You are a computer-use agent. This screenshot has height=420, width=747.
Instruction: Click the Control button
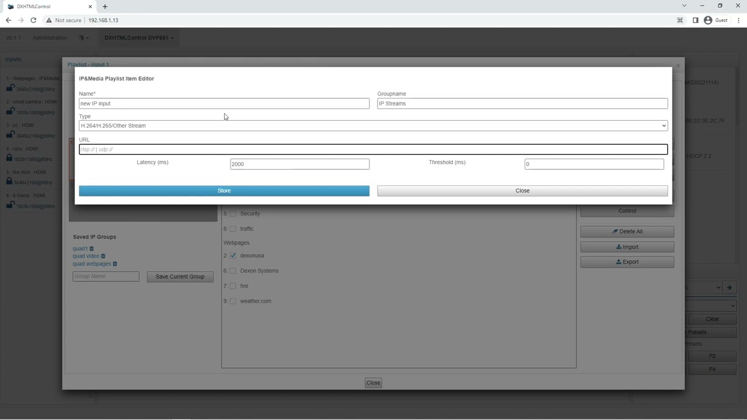pos(627,211)
